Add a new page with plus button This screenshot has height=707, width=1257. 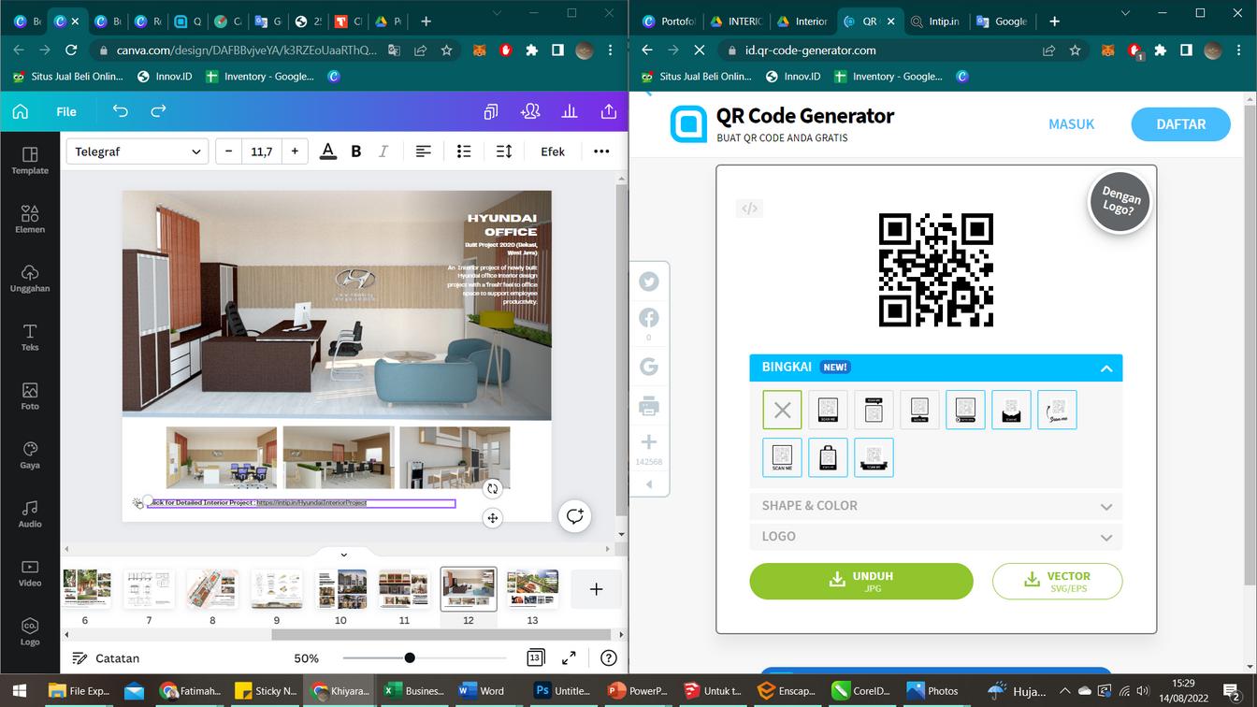(x=596, y=589)
